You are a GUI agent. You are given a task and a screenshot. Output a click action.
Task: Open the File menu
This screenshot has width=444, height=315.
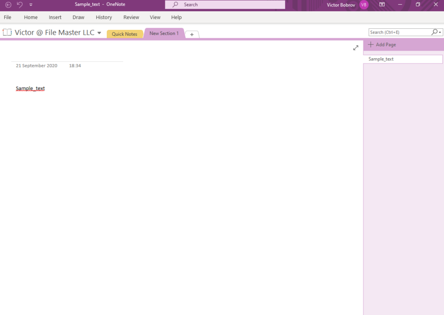point(7,18)
